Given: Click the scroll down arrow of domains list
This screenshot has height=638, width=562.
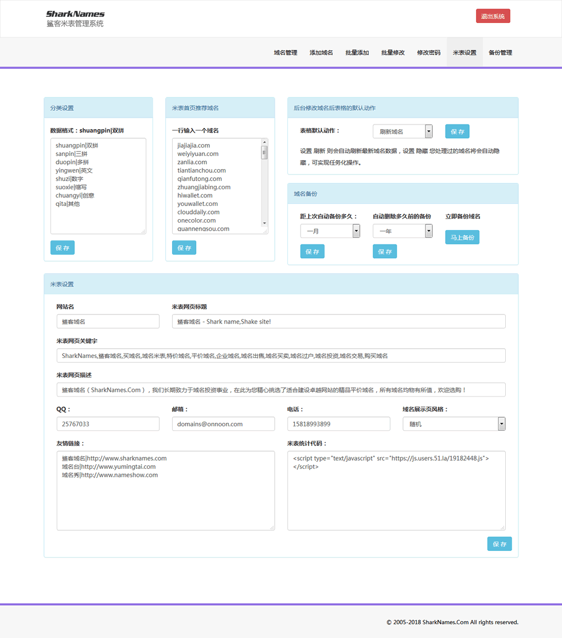Looking at the screenshot, I should click(264, 223).
